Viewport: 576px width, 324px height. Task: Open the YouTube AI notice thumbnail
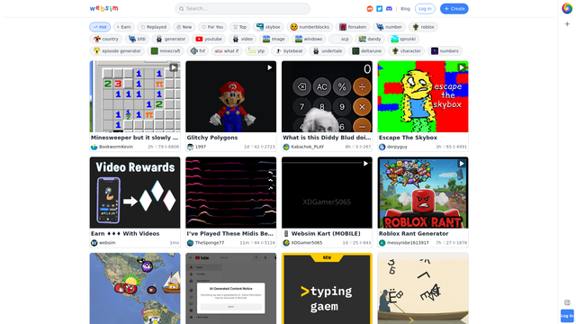230,288
